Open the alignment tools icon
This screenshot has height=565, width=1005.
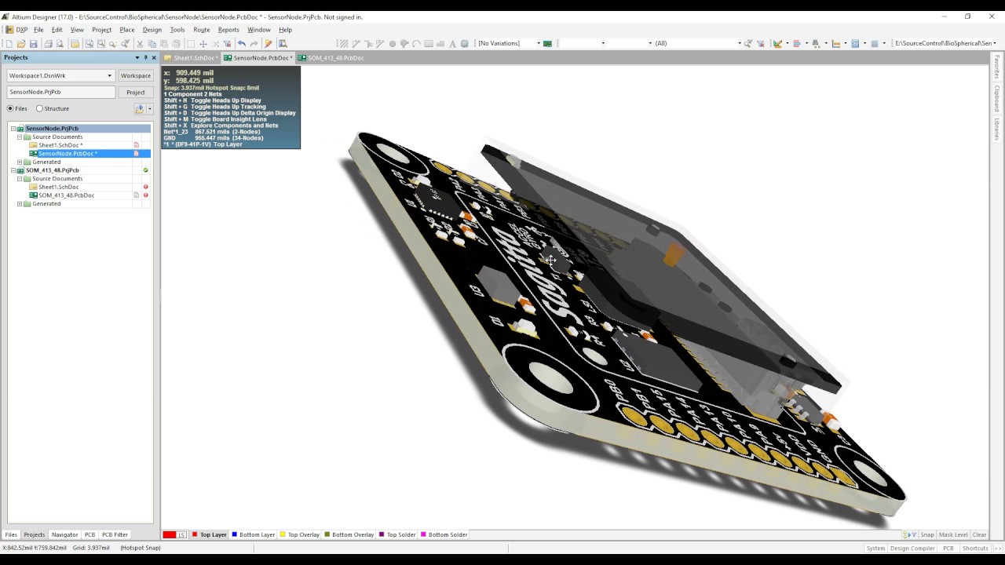click(x=796, y=43)
